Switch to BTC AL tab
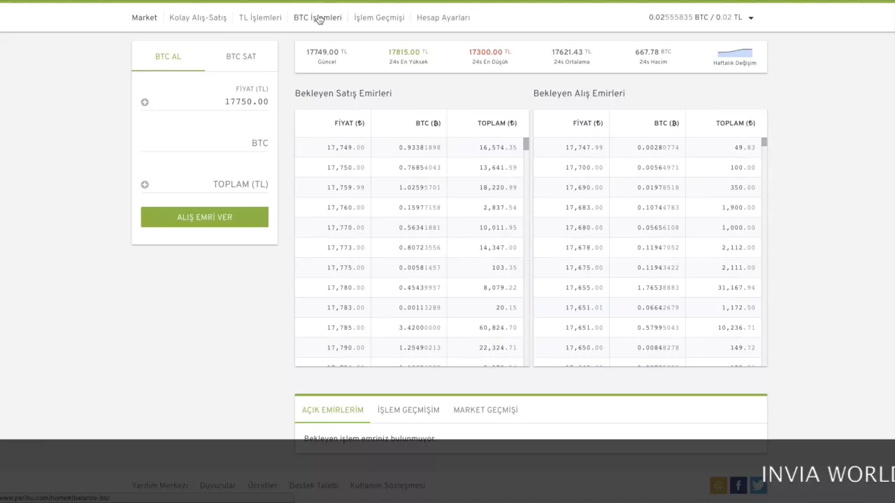 169,57
